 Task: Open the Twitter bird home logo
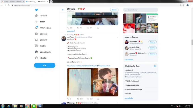click(x=36, y=10)
